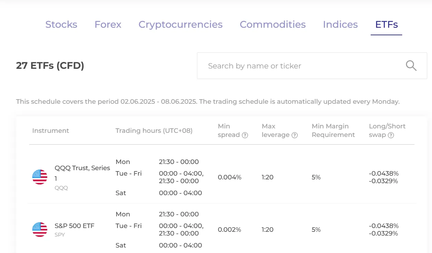432x253 pixels.
Task: Open the QQQ Trust, Series 1 instrument
Action: pyautogui.click(x=82, y=173)
